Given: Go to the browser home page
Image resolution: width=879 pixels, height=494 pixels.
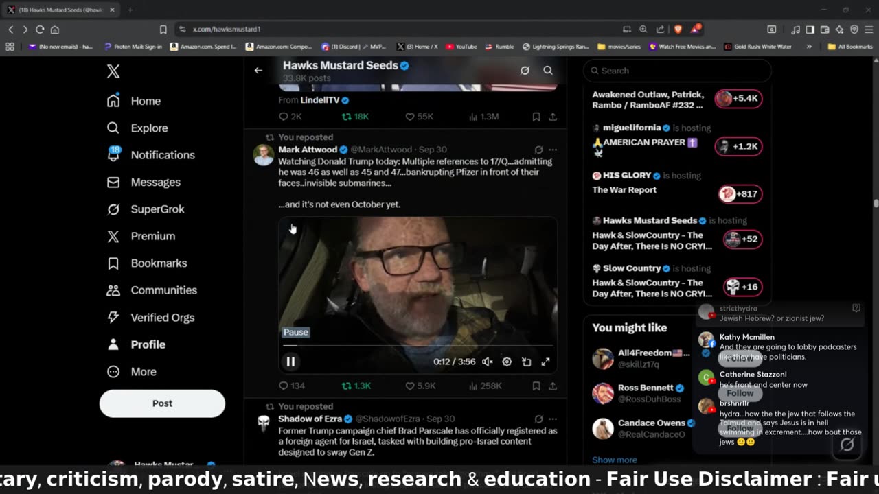Looking at the screenshot, I should (55, 30).
